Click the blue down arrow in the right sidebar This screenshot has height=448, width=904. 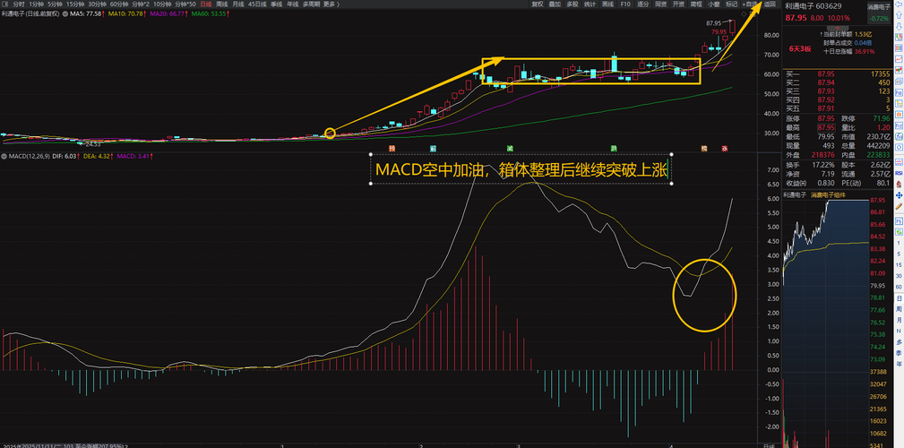click(x=899, y=27)
